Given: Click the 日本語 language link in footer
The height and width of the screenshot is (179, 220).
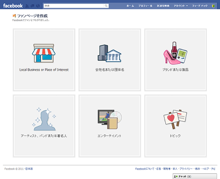Looking at the screenshot, I should [29, 169].
